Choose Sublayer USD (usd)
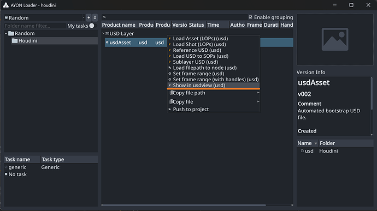The height and width of the screenshot is (211, 377). click(213, 62)
